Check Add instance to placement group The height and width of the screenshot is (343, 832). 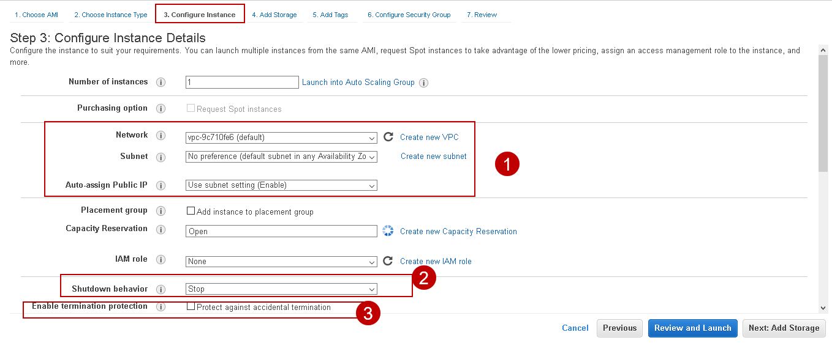(x=191, y=212)
